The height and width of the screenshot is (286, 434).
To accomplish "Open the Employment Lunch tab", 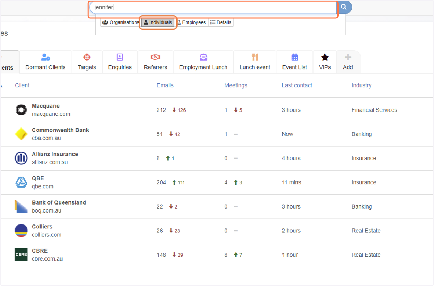I will [x=203, y=62].
